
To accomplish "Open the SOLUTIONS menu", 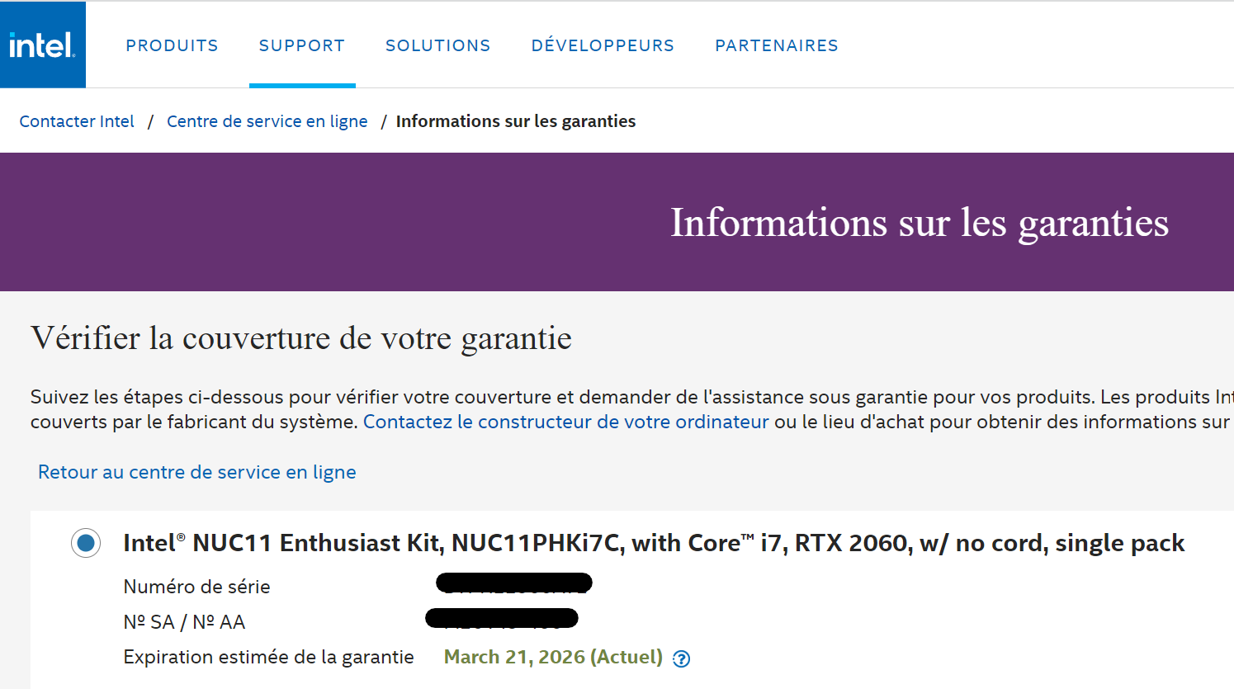I will point(438,45).
